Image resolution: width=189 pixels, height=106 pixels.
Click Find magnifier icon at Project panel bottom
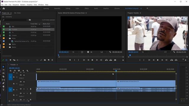(x=41, y=60)
